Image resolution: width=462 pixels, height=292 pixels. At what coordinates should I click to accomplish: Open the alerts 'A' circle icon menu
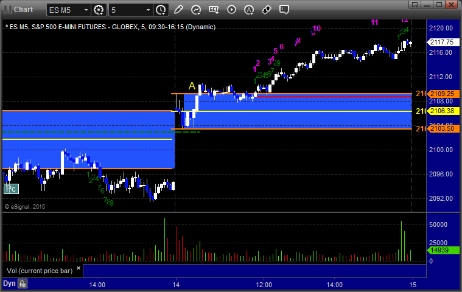[249, 10]
